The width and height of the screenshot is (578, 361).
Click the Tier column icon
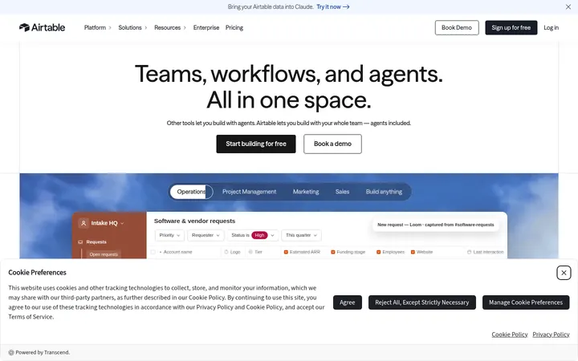tap(250, 252)
